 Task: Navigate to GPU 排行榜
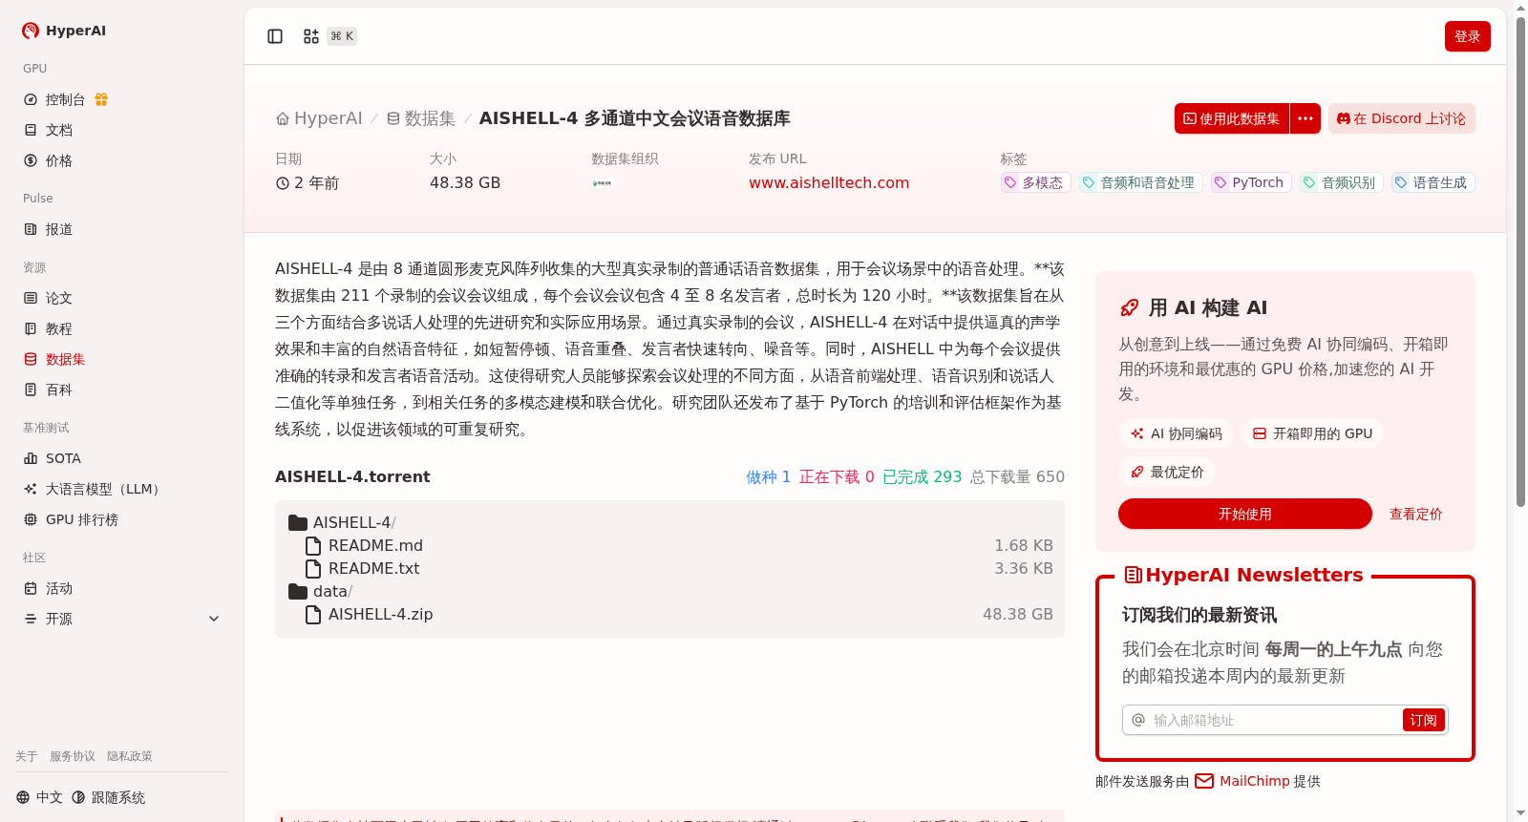[x=122, y=519]
